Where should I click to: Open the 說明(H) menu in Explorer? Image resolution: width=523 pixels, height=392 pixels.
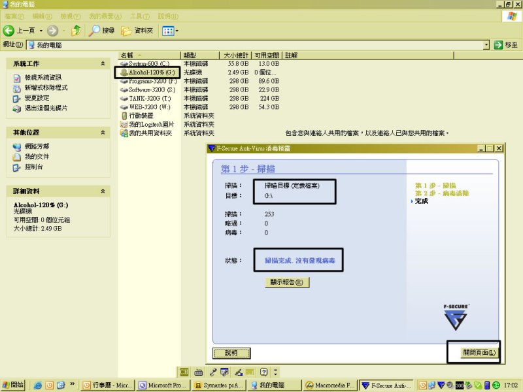(168, 16)
